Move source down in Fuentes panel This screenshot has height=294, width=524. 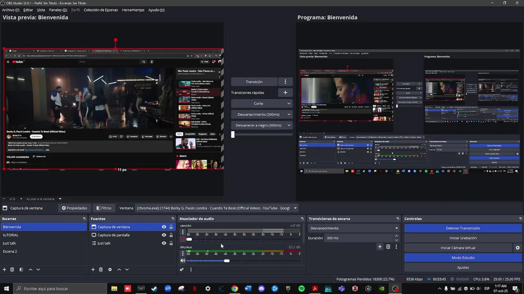pyautogui.click(x=127, y=269)
